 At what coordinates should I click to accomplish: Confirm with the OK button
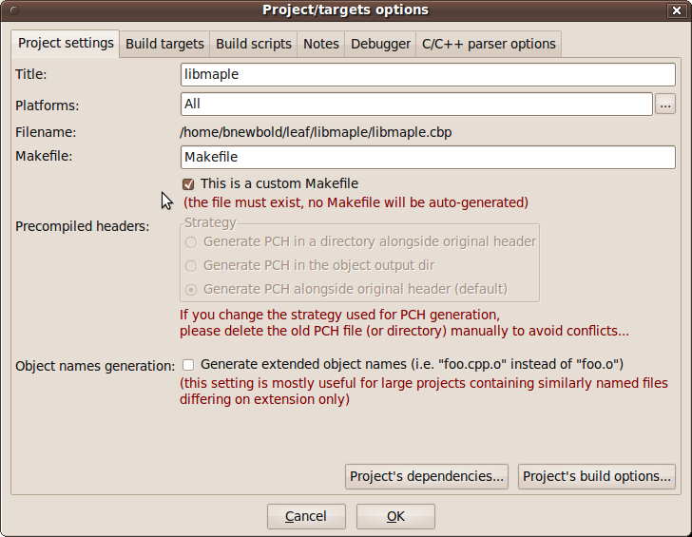[x=395, y=516]
